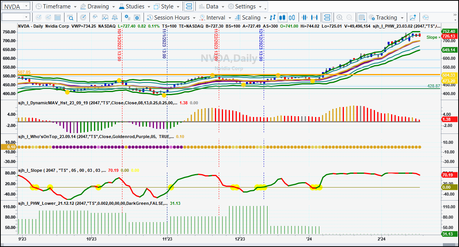This screenshot has height=247, width=459.
Task: Click the 726.13 red price tag
Action: pyautogui.click(x=449, y=36)
